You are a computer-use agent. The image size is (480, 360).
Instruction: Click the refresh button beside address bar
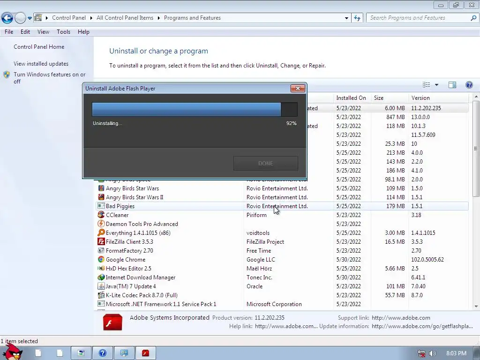(357, 18)
